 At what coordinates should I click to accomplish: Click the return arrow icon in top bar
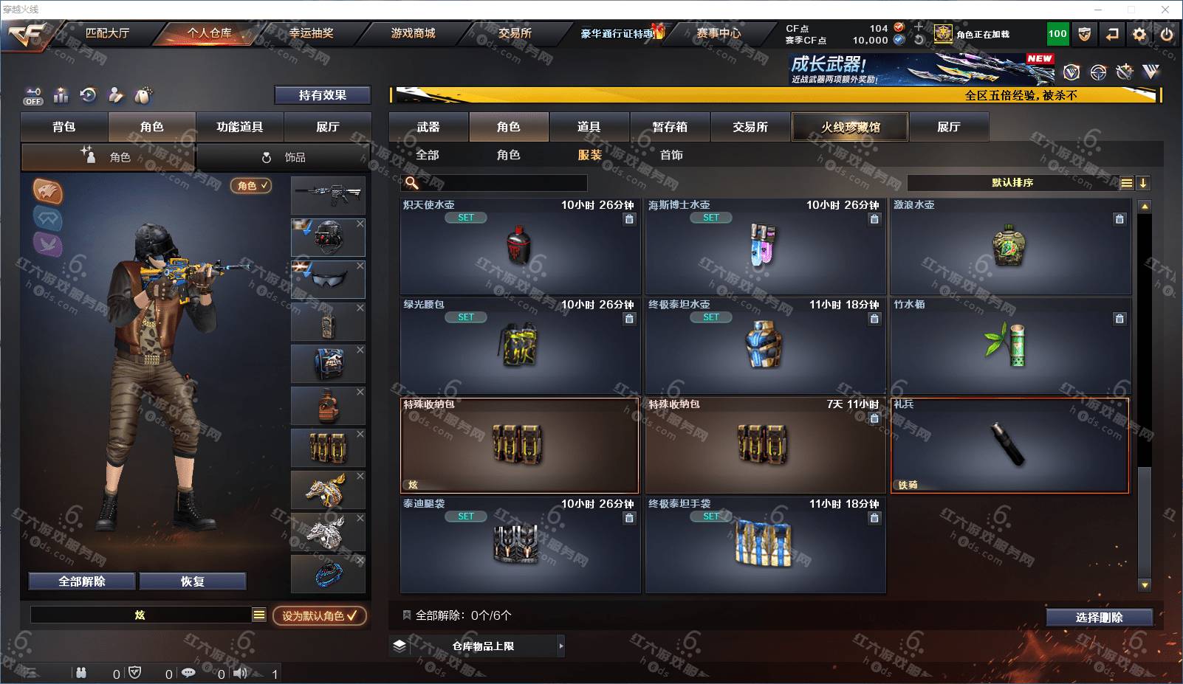coord(1112,34)
